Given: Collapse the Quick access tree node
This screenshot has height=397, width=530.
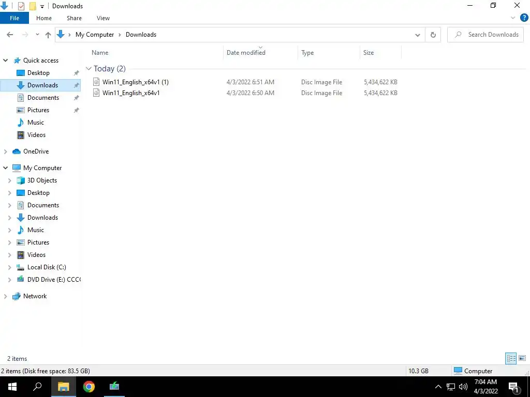Looking at the screenshot, I should 5,60.
